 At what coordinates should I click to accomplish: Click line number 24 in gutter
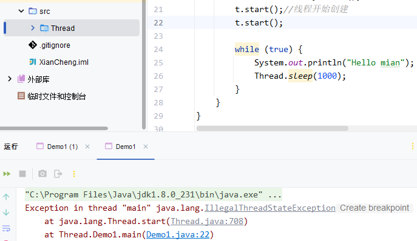point(158,50)
